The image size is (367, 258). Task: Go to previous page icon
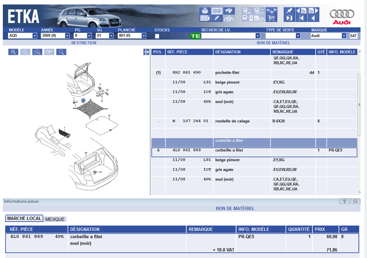[301, 11]
